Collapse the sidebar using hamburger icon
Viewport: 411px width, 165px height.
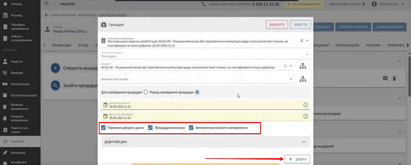click(x=47, y=3)
